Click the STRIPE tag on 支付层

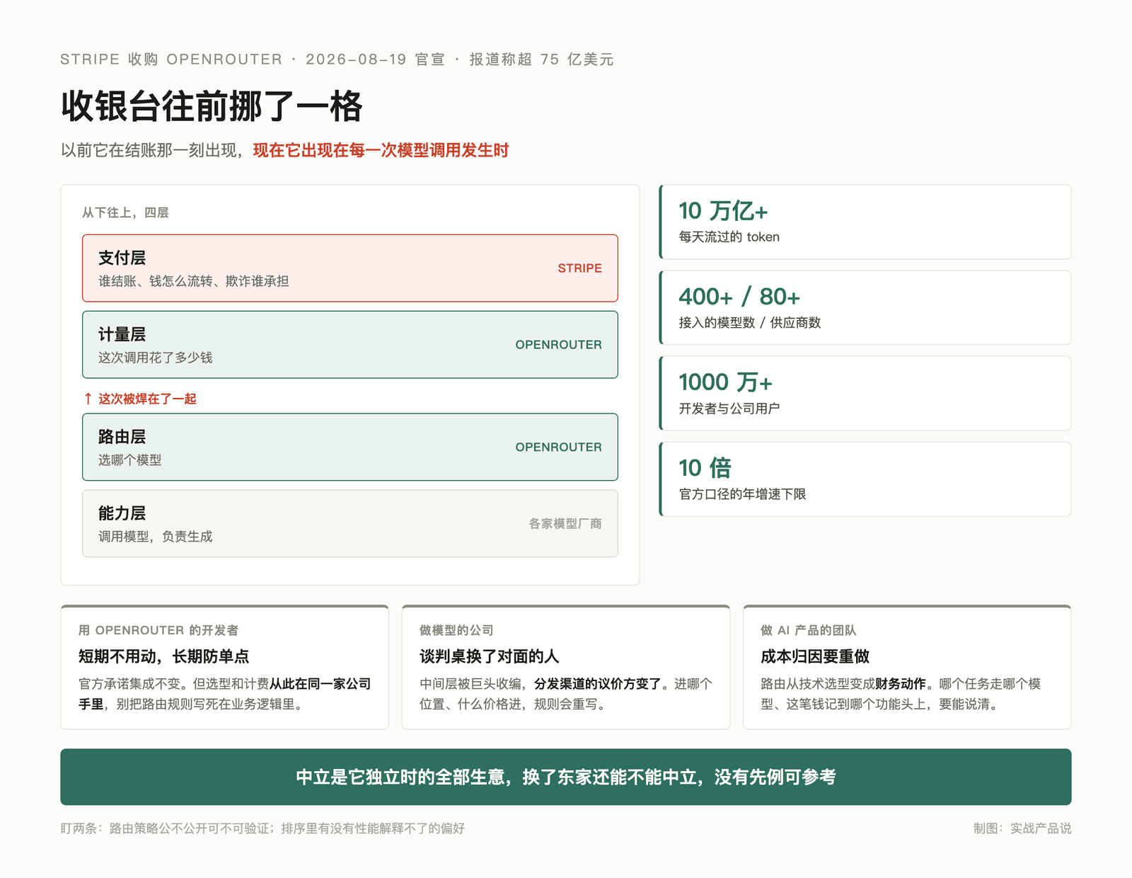[x=579, y=268]
